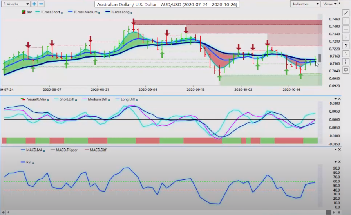Select the horizontal line drawing tool
351x215 pixels.
point(346,29)
